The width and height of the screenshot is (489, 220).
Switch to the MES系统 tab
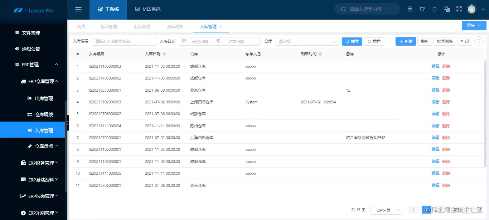147,9
